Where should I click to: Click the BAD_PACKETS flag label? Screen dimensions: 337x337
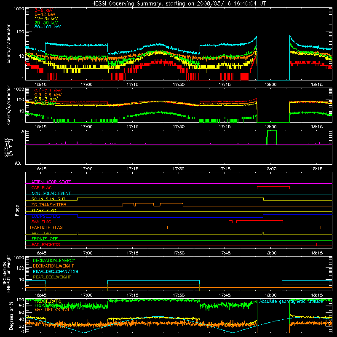pyautogui.click(x=46, y=244)
